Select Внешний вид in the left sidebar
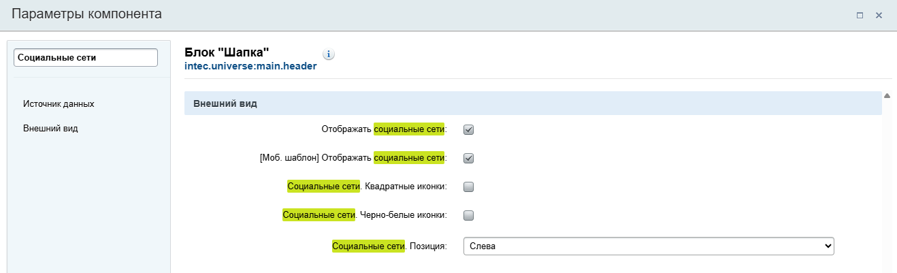The image size is (897, 273). (50, 128)
